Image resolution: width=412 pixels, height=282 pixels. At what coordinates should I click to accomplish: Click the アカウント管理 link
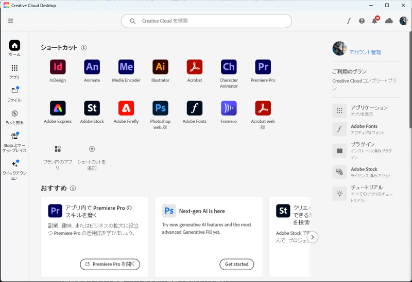(365, 52)
